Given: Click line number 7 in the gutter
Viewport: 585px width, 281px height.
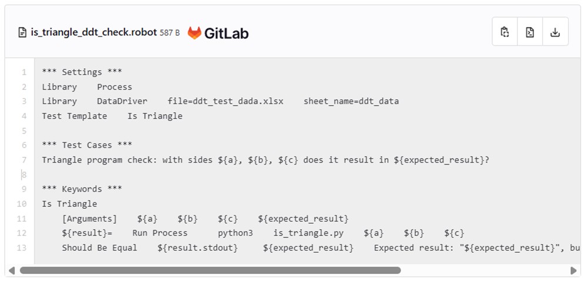Looking at the screenshot, I should (24, 160).
